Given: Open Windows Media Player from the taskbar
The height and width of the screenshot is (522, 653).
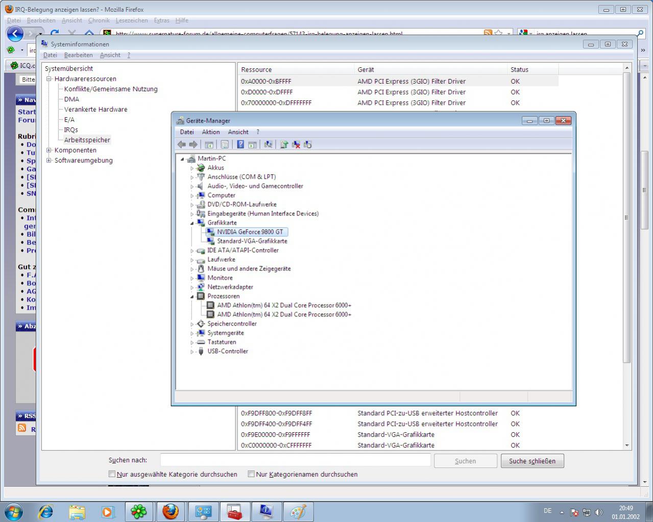Looking at the screenshot, I should tap(108, 511).
